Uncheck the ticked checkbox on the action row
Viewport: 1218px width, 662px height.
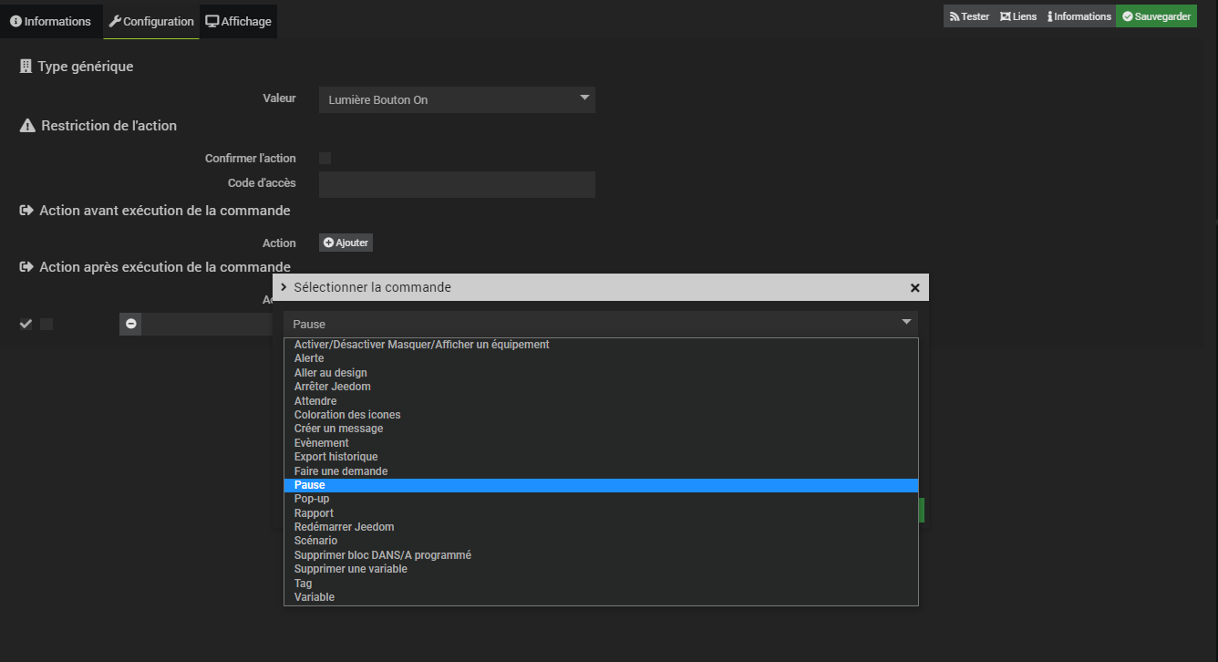(26, 324)
